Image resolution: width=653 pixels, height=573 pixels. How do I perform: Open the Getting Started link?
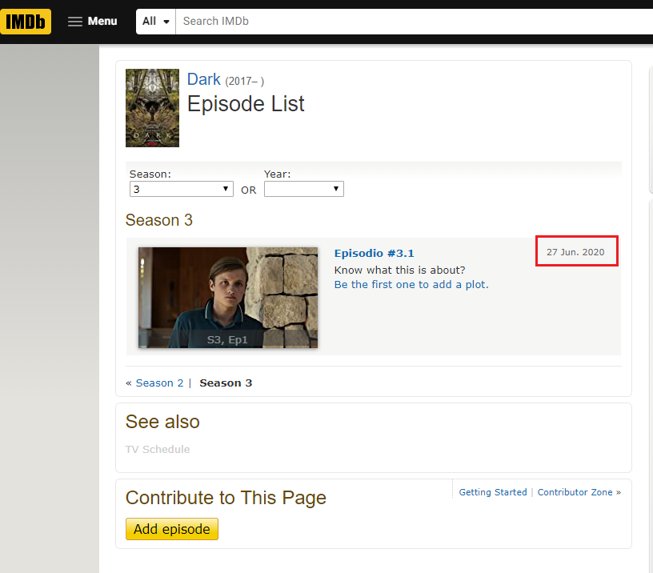[492, 492]
